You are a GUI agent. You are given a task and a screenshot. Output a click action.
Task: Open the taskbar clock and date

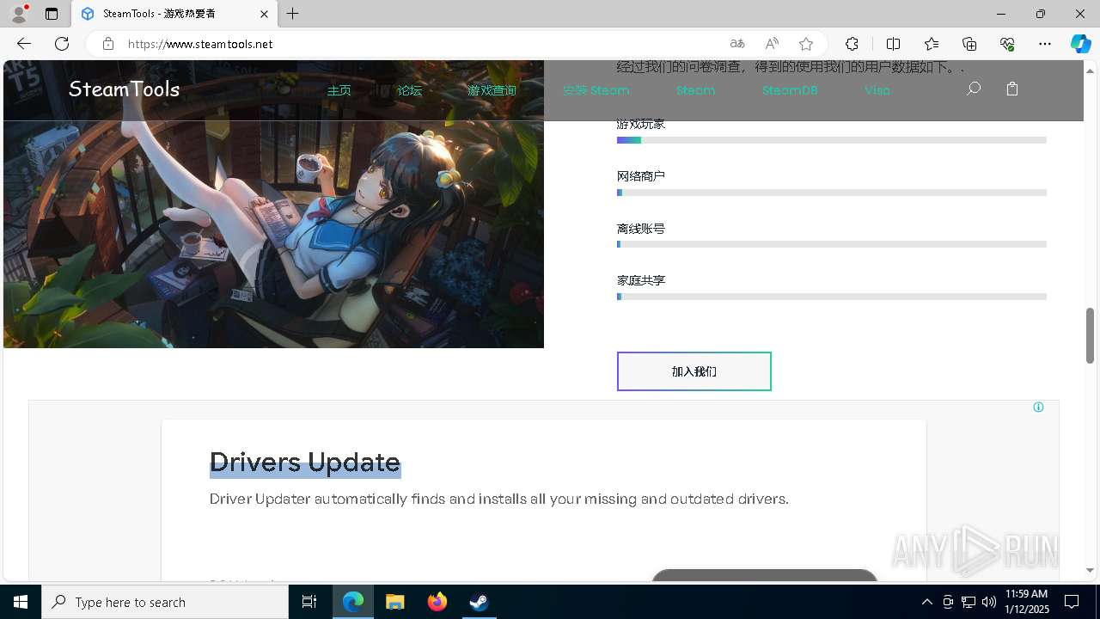click(x=1026, y=602)
